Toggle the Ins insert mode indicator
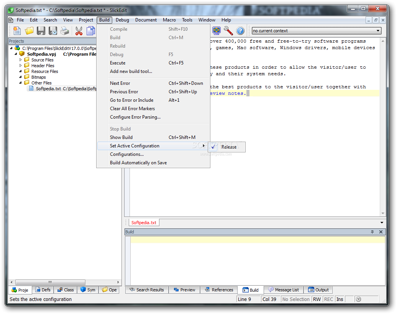397x314 pixels. pos(340,299)
